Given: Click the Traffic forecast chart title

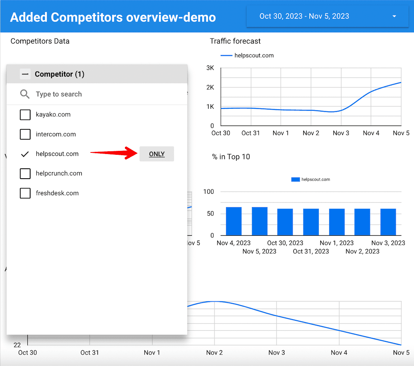Looking at the screenshot, I should tap(235, 41).
